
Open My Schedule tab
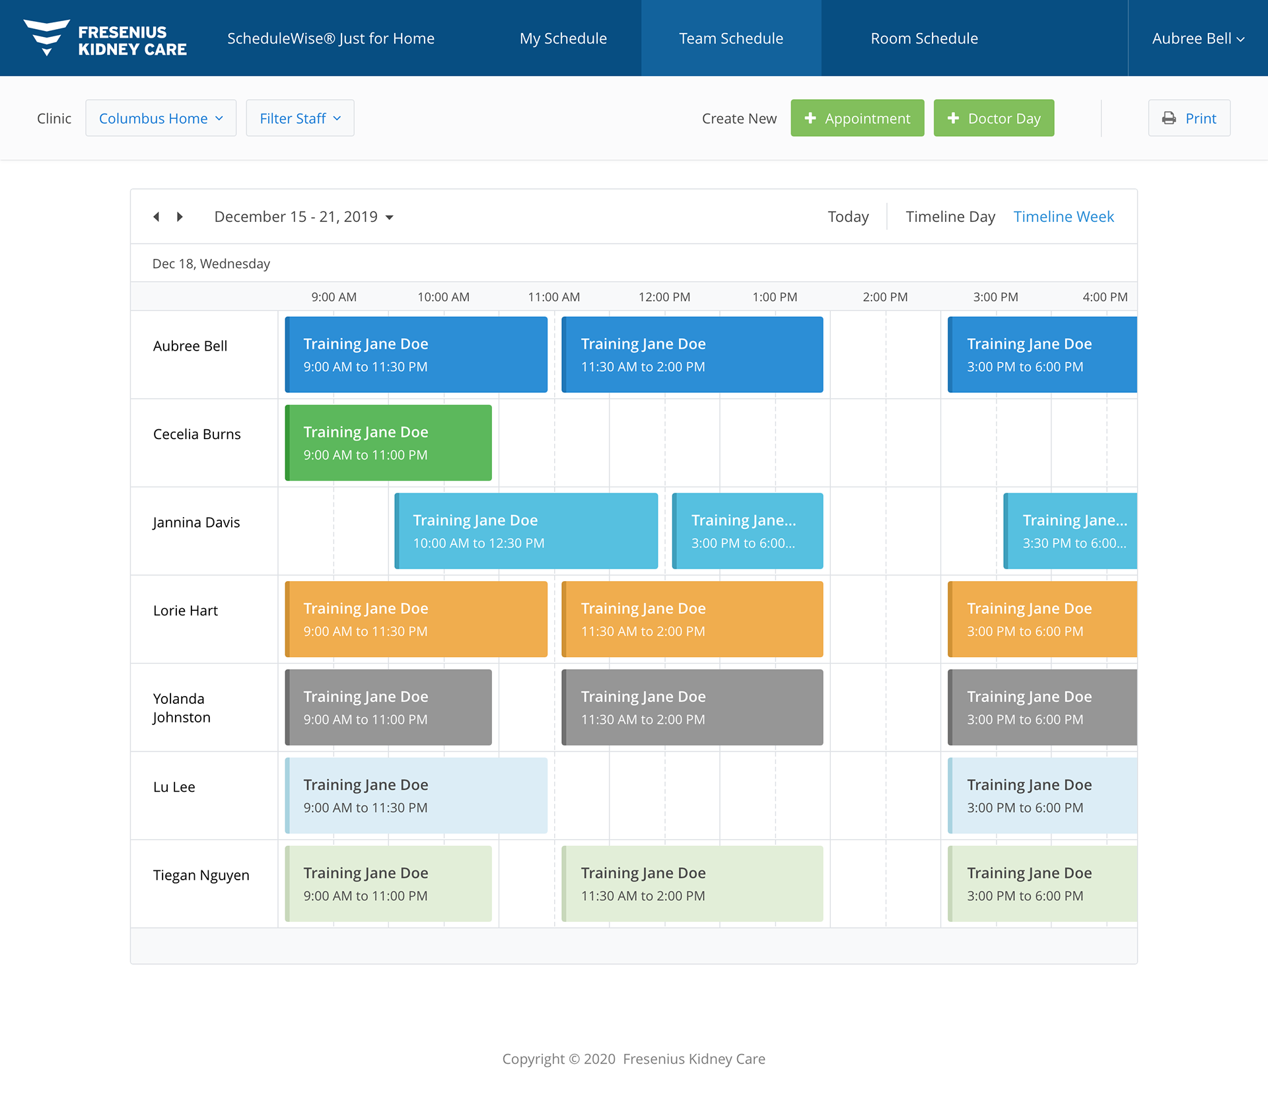pos(563,38)
